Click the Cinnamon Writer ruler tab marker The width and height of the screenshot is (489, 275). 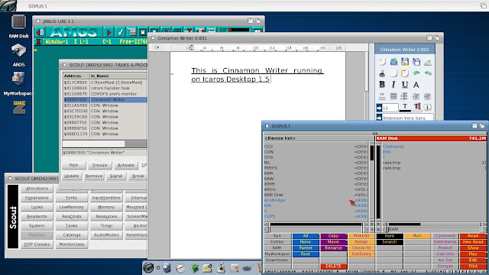click(x=191, y=47)
